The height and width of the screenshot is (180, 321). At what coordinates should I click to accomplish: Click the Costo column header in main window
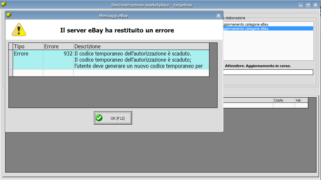pos(284,100)
